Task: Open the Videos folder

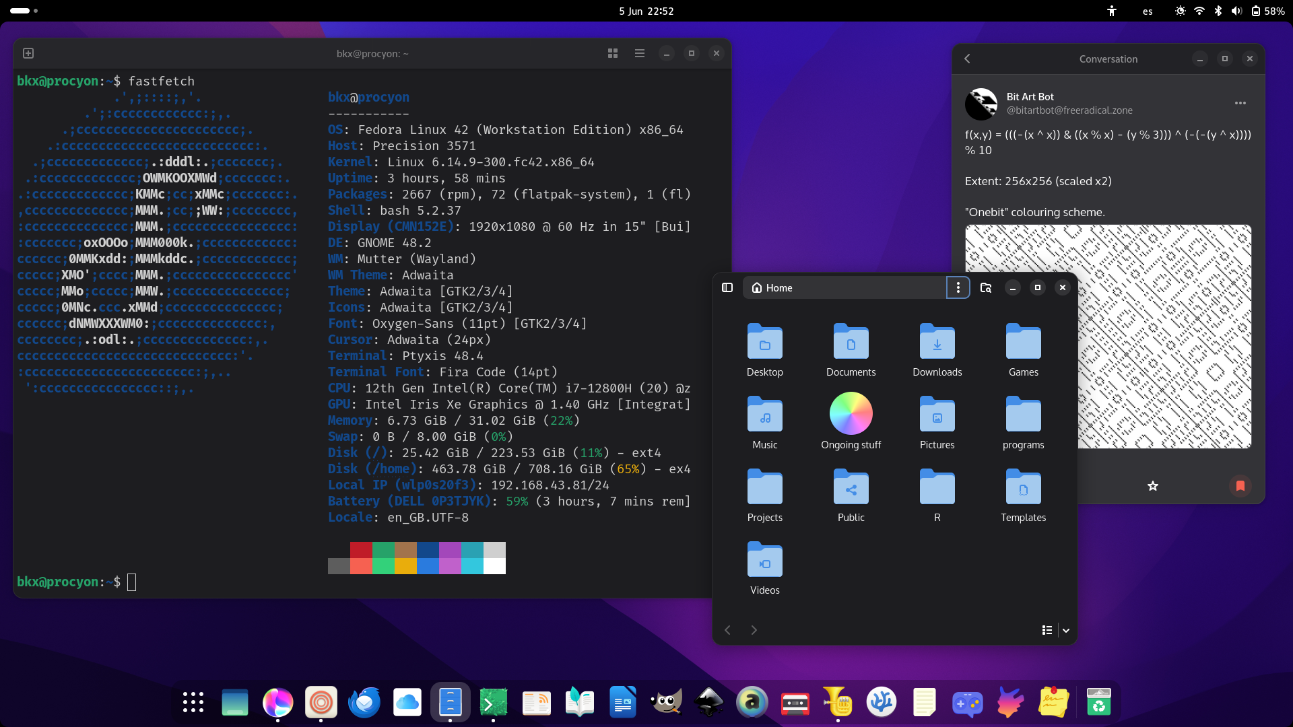Action: (765, 568)
